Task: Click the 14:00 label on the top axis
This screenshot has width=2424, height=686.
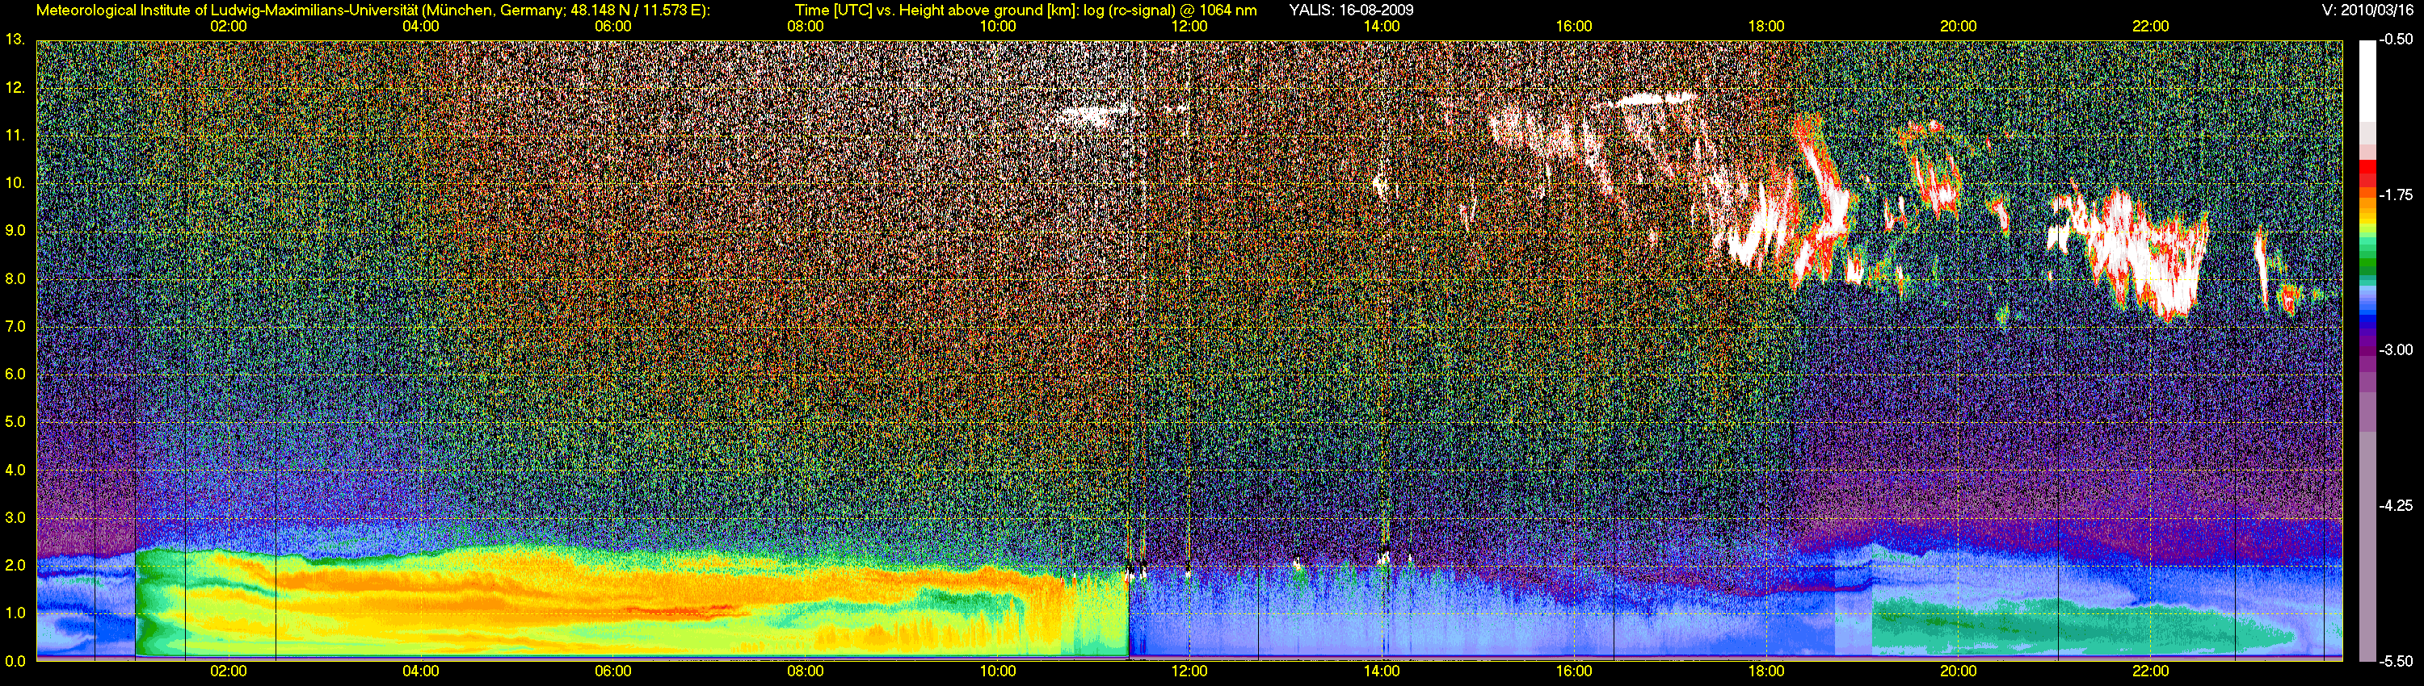Action: click(1382, 27)
